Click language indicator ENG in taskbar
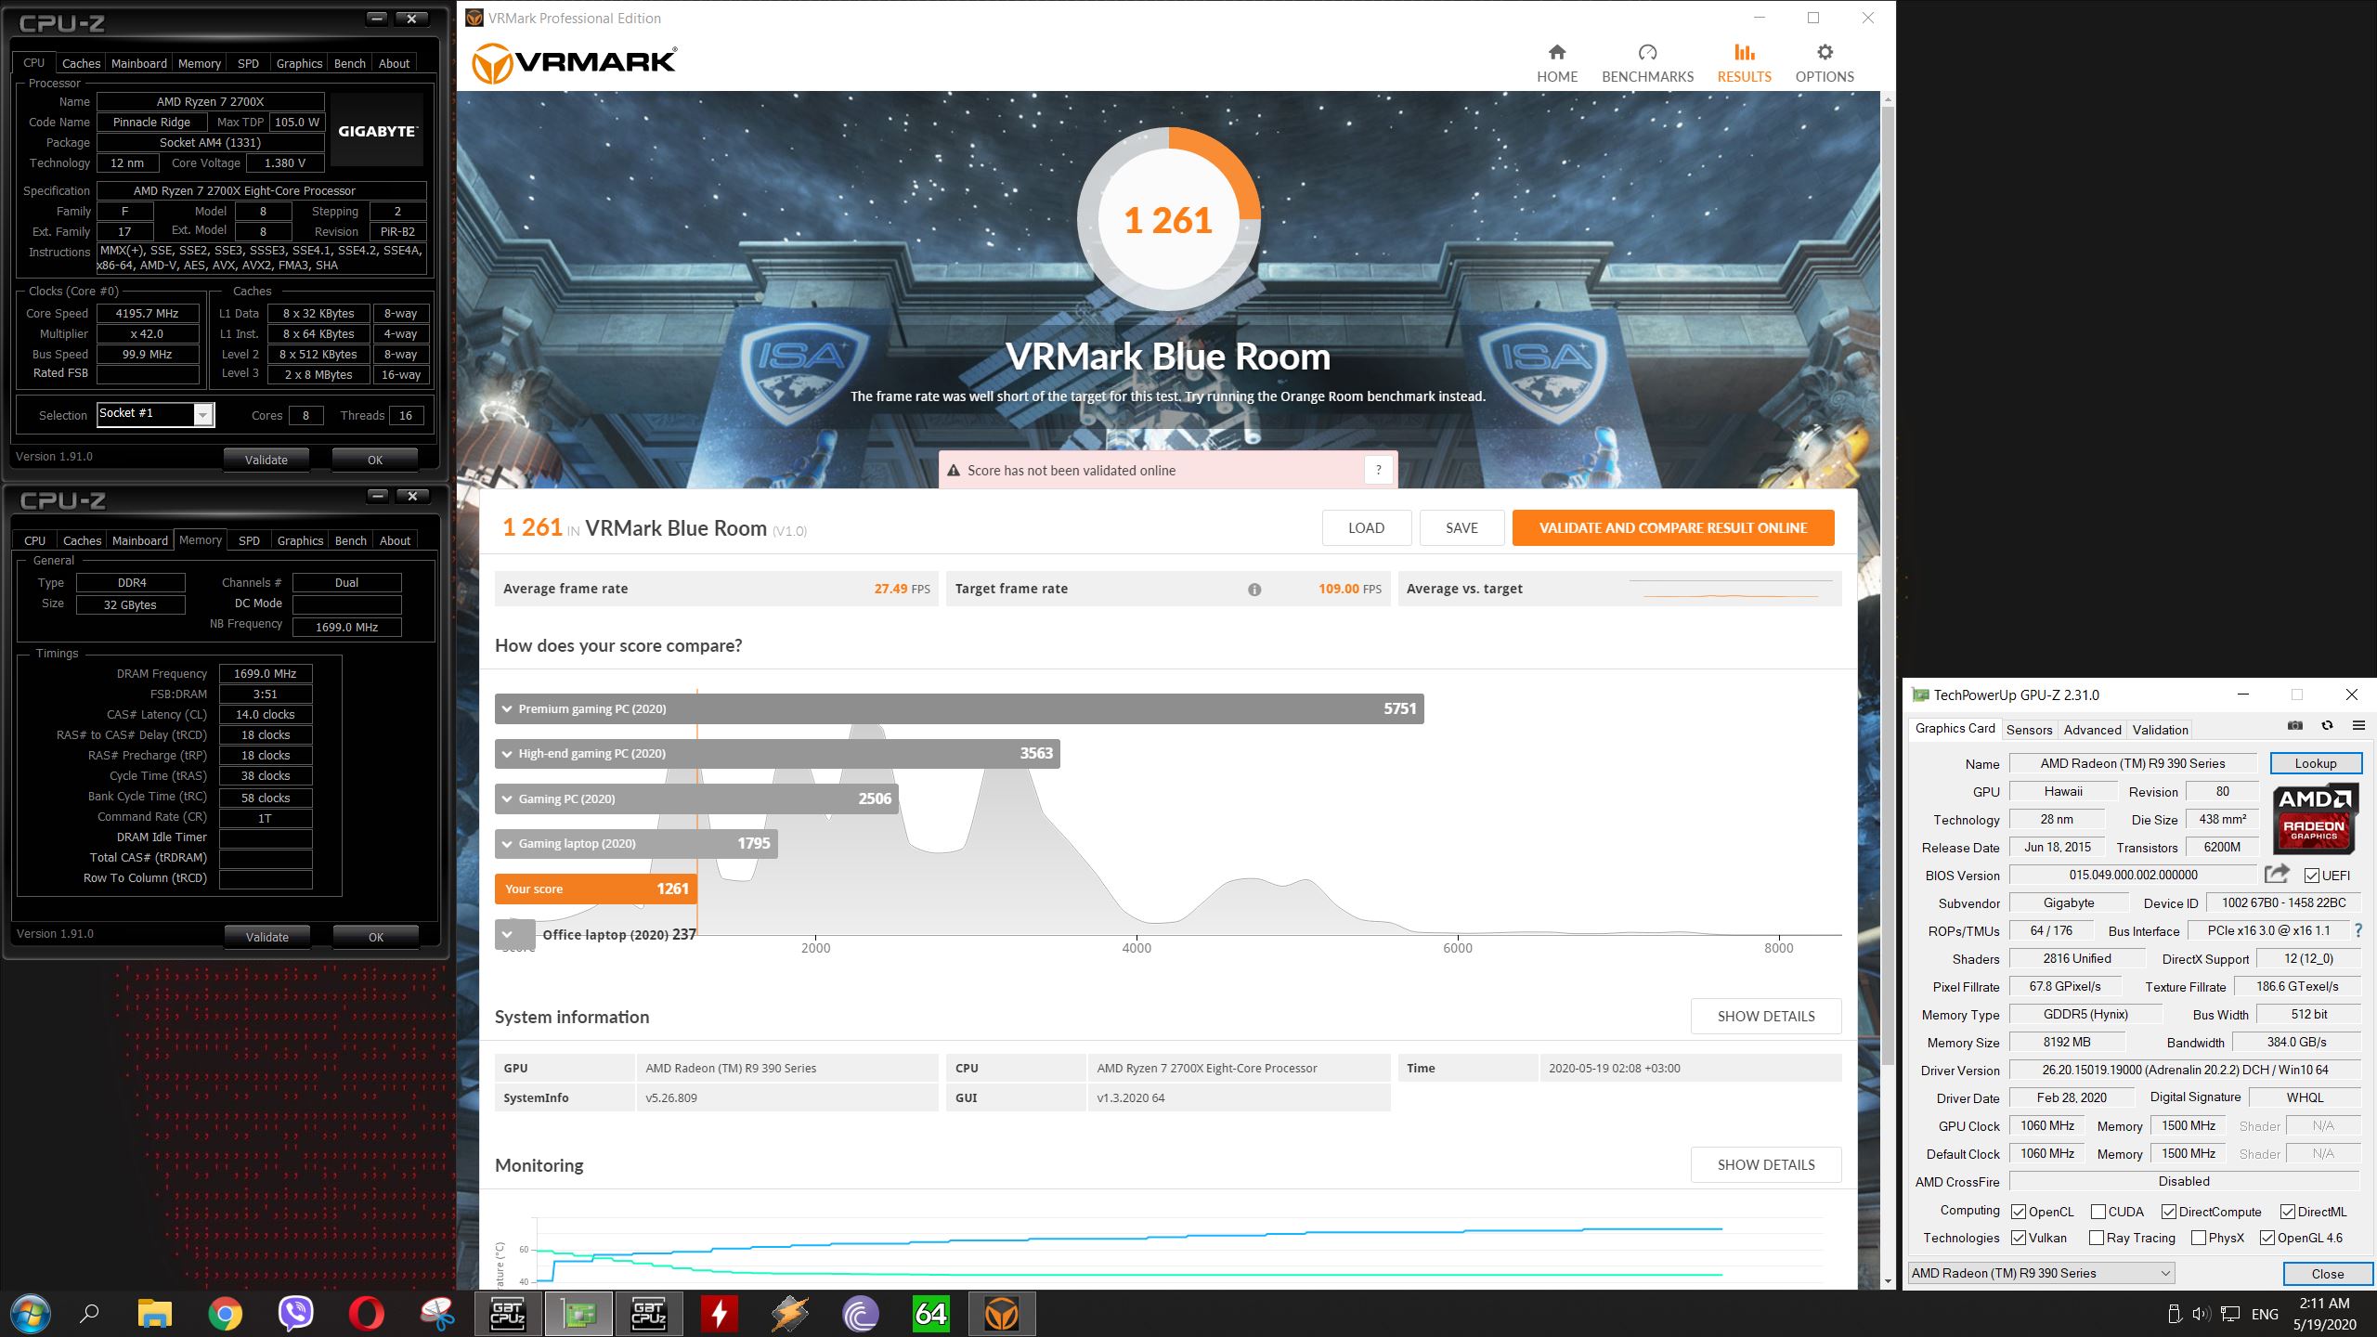 (x=2265, y=1314)
